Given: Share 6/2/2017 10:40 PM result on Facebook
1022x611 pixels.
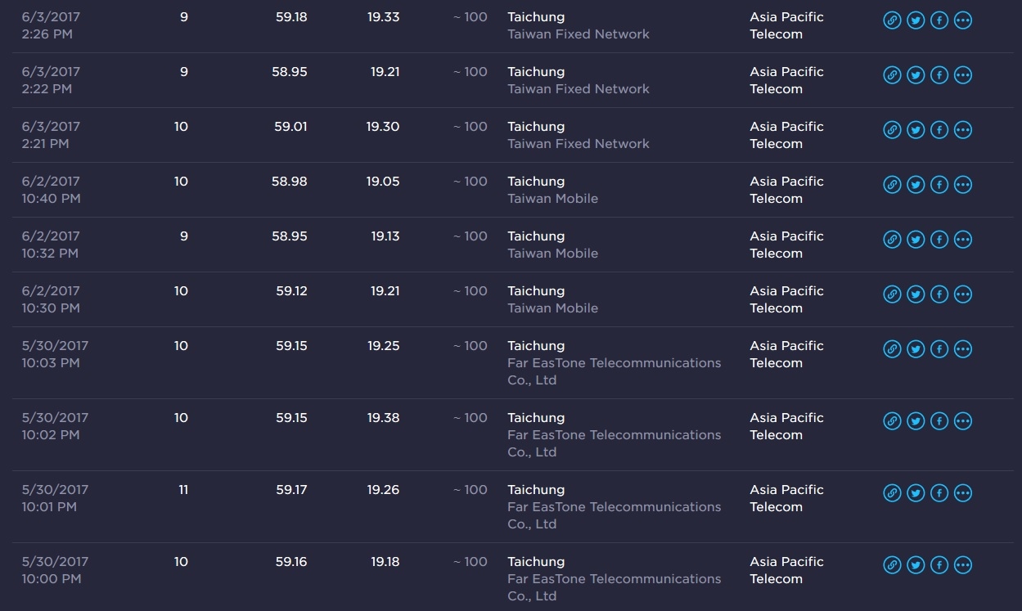Looking at the screenshot, I should tap(939, 185).
